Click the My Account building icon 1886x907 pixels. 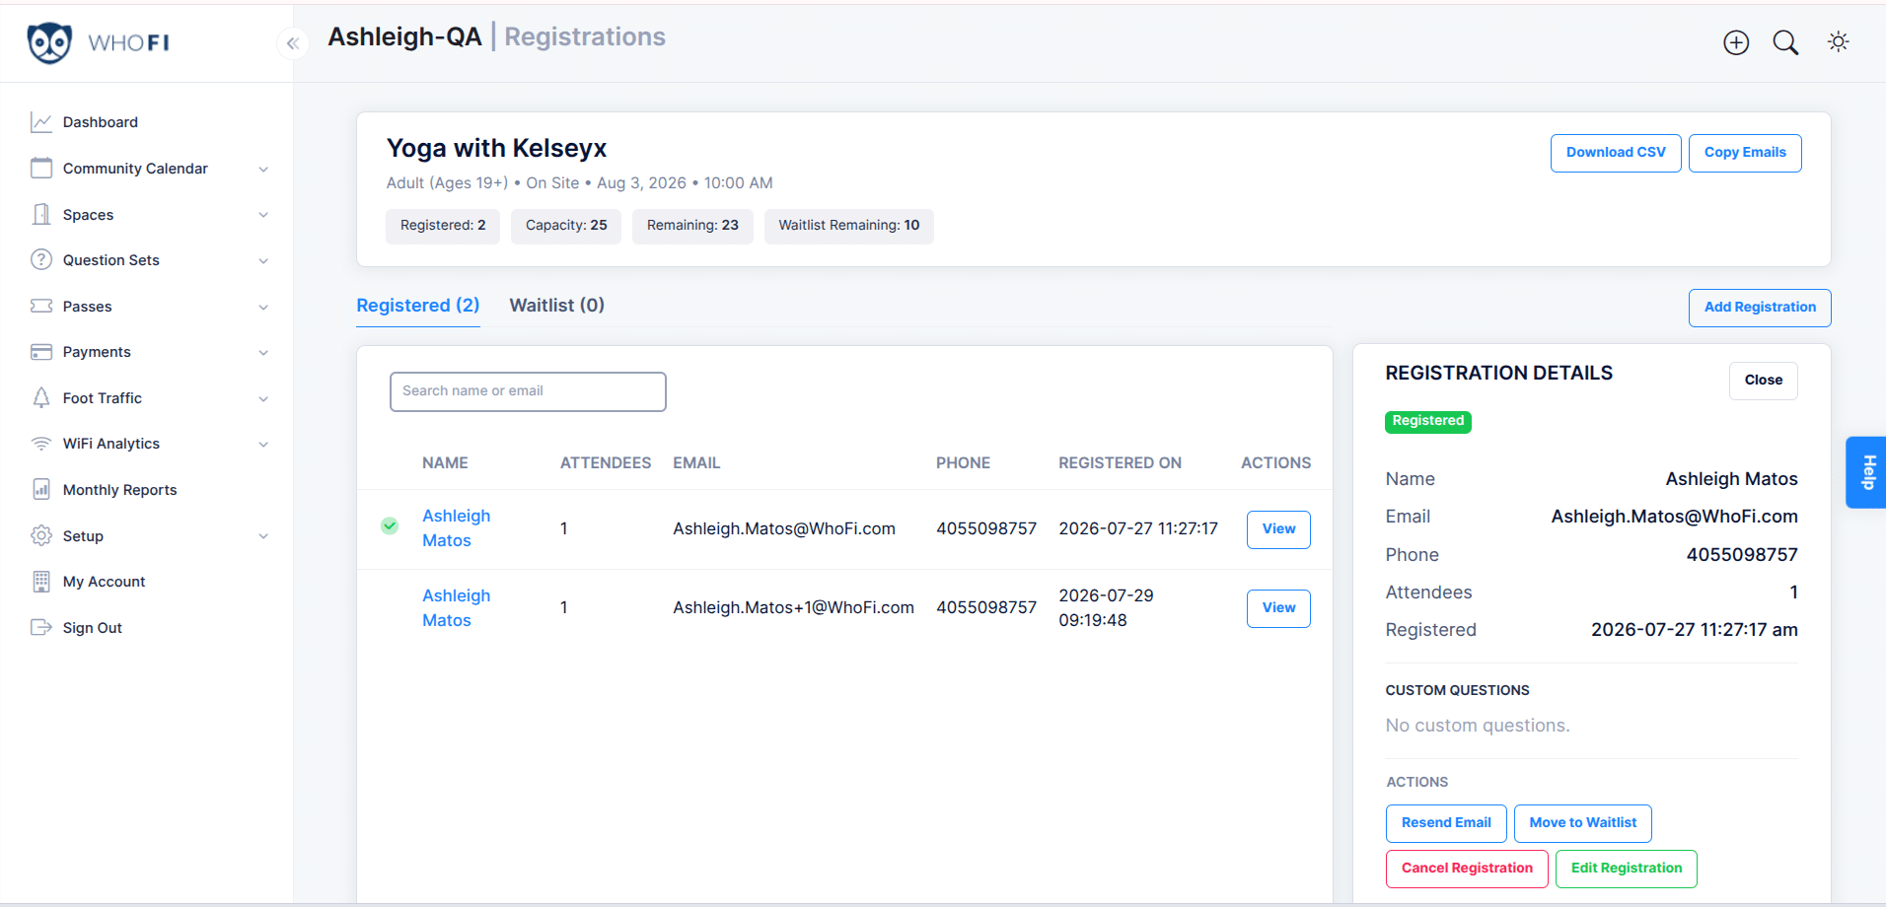point(41,582)
